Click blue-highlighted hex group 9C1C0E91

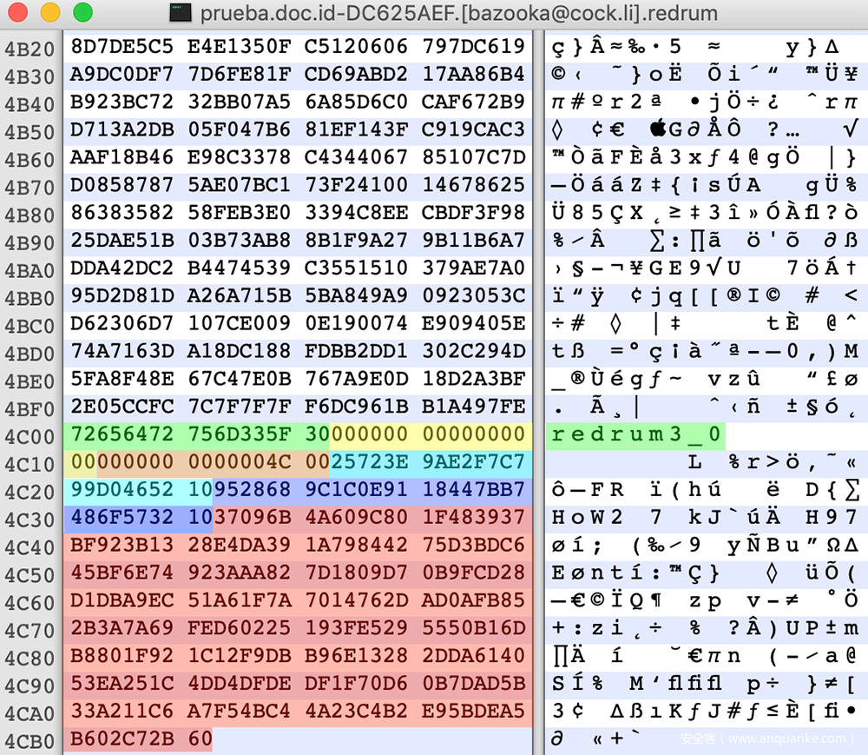356,490
